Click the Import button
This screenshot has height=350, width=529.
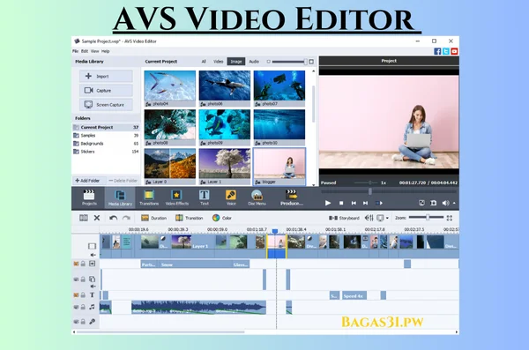click(x=106, y=77)
